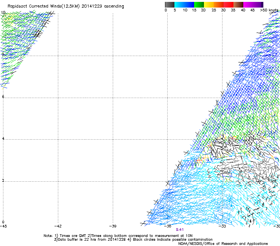The width and height of the screenshot is (280, 246).
Task: Click the latitude "4" axis label
Action: point(3,139)
